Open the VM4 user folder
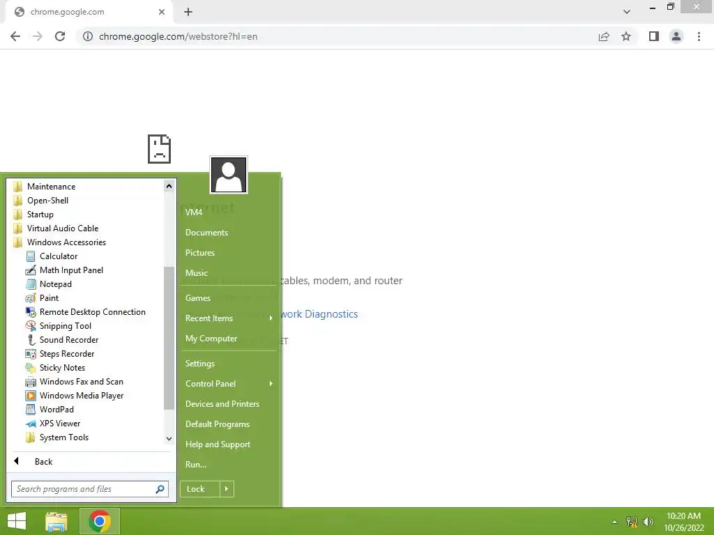The width and height of the screenshot is (714, 535). click(194, 212)
